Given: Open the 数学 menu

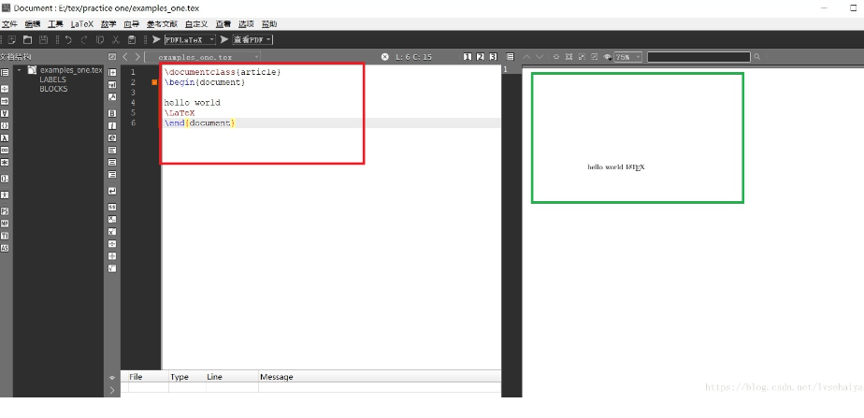Looking at the screenshot, I should pos(108,24).
